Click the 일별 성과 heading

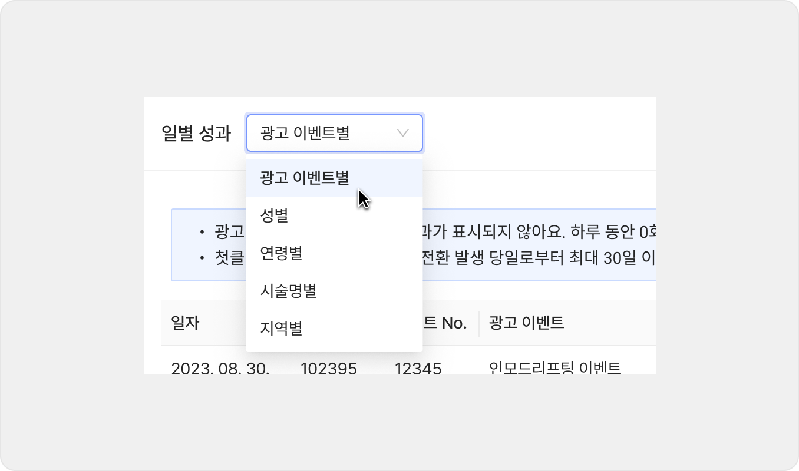(x=196, y=134)
